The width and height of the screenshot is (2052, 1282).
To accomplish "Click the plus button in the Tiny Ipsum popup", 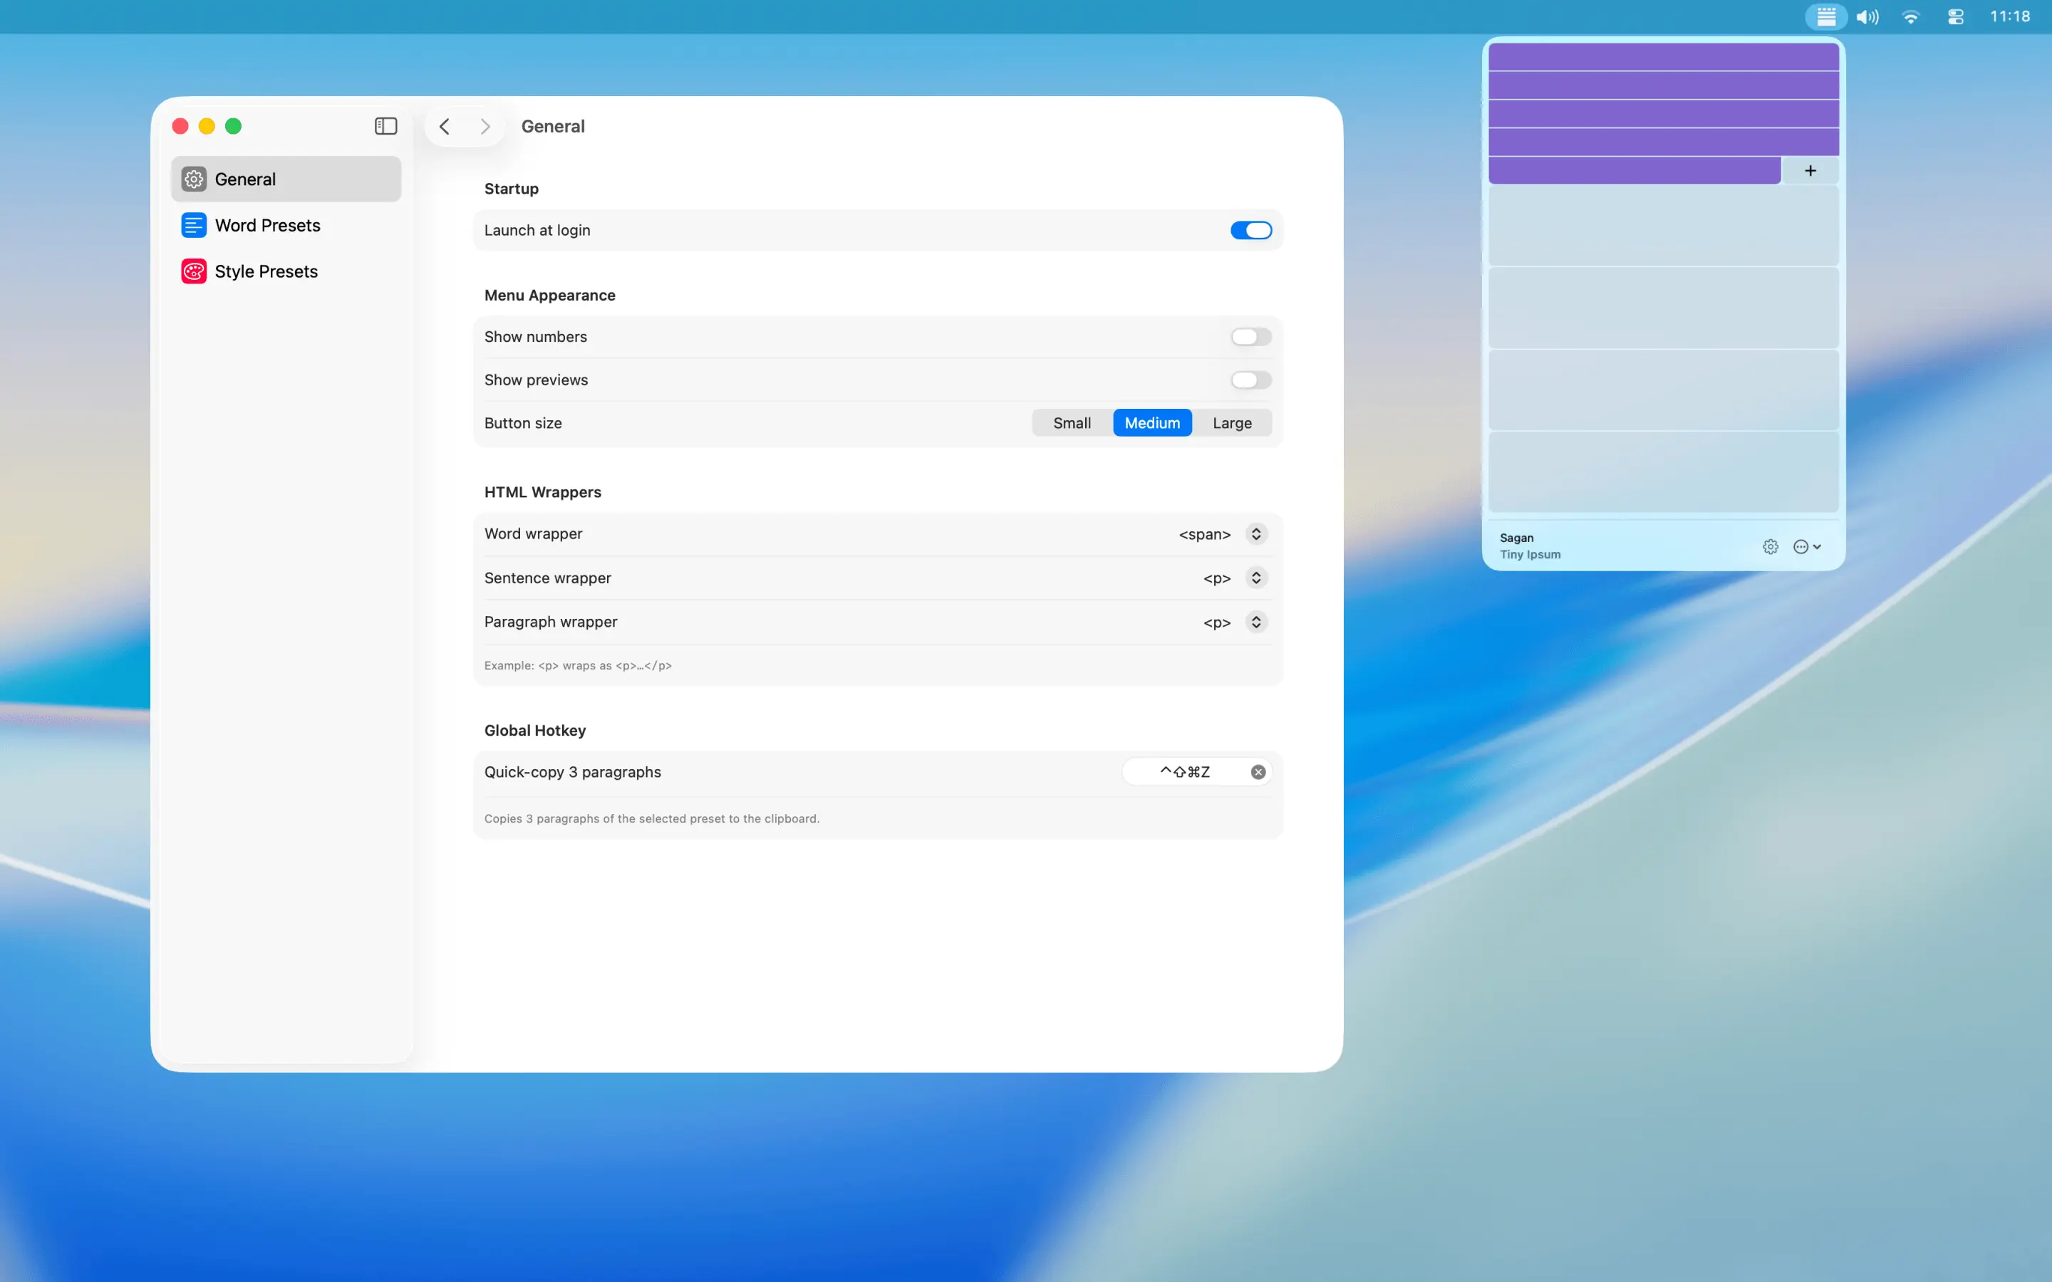I will tap(1810, 170).
